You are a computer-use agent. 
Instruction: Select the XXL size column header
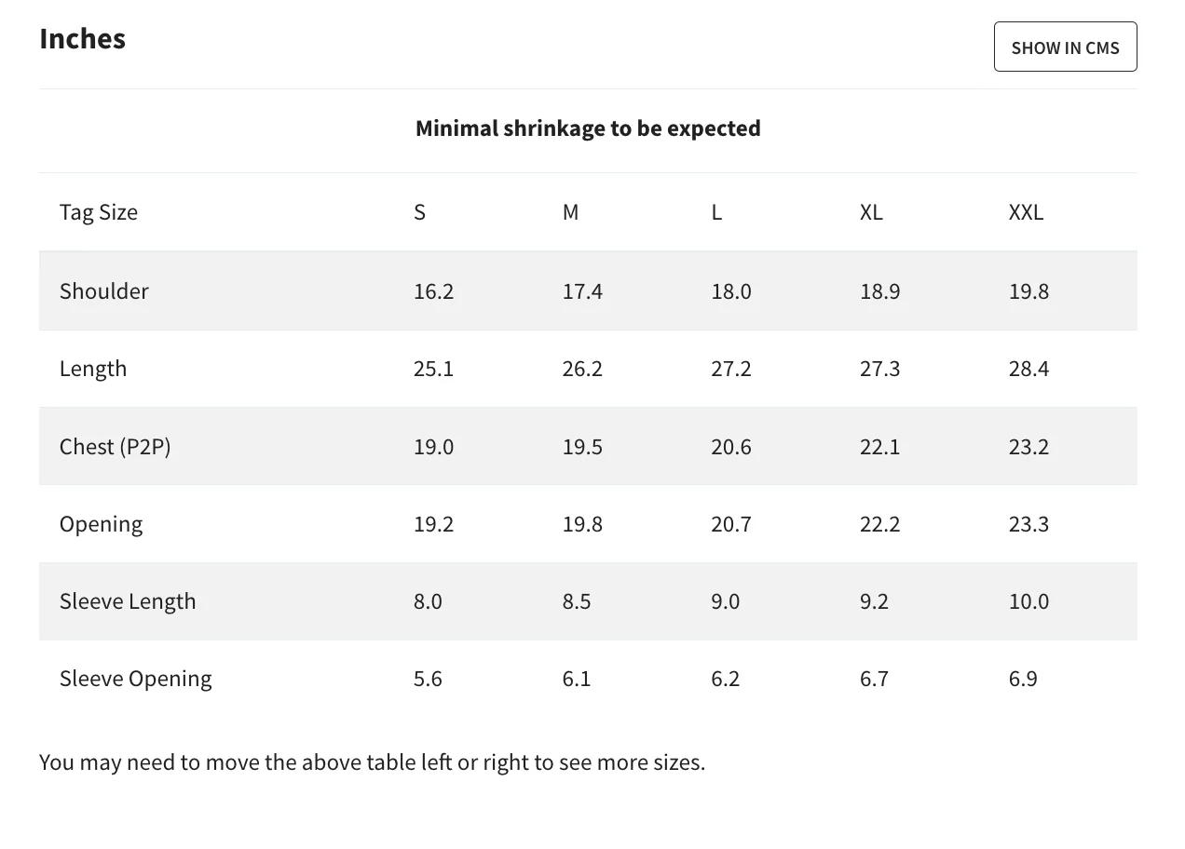(1026, 212)
